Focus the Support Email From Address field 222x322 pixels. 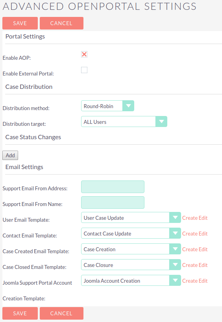point(113,187)
